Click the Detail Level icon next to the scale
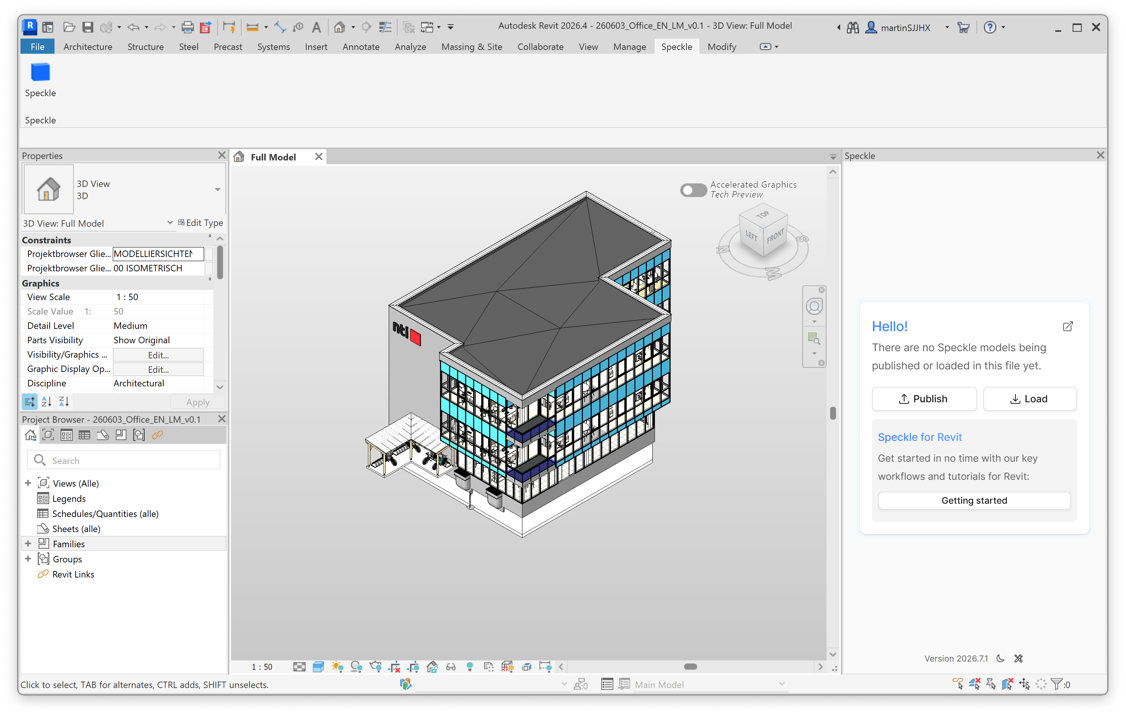The height and width of the screenshot is (716, 1126). click(x=299, y=666)
